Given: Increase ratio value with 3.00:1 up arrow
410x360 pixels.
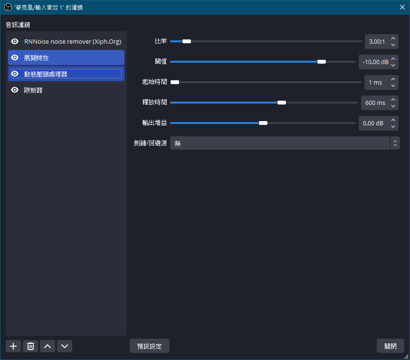Looking at the screenshot, I should click(x=393, y=38).
